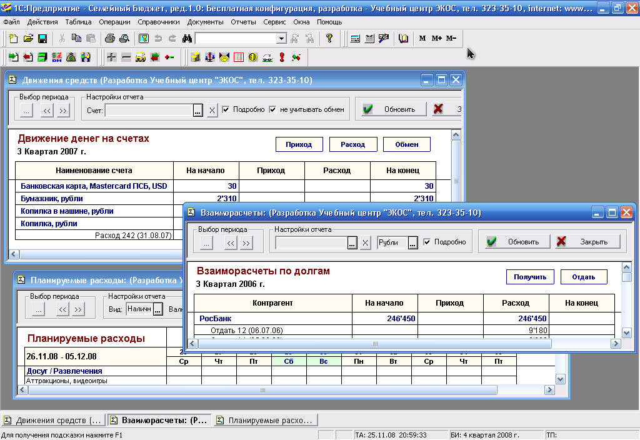Click the M+ memory add button

[x=437, y=38]
